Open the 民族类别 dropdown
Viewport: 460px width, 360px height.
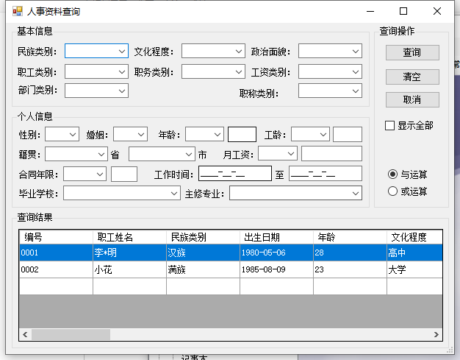[x=96, y=52]
